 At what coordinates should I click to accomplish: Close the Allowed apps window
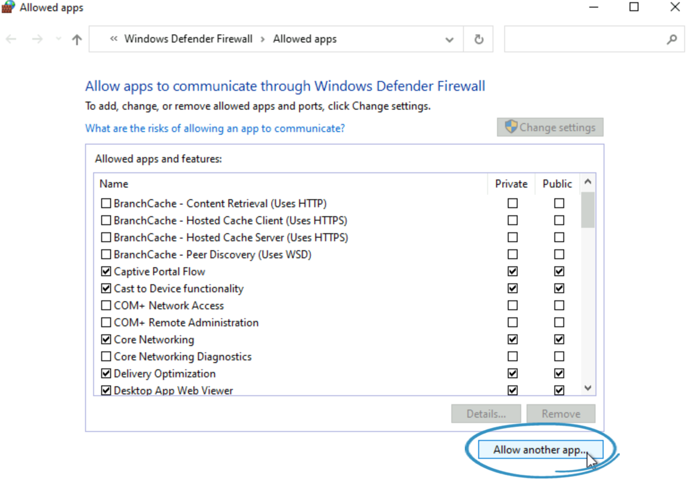(x=675, y=7)
